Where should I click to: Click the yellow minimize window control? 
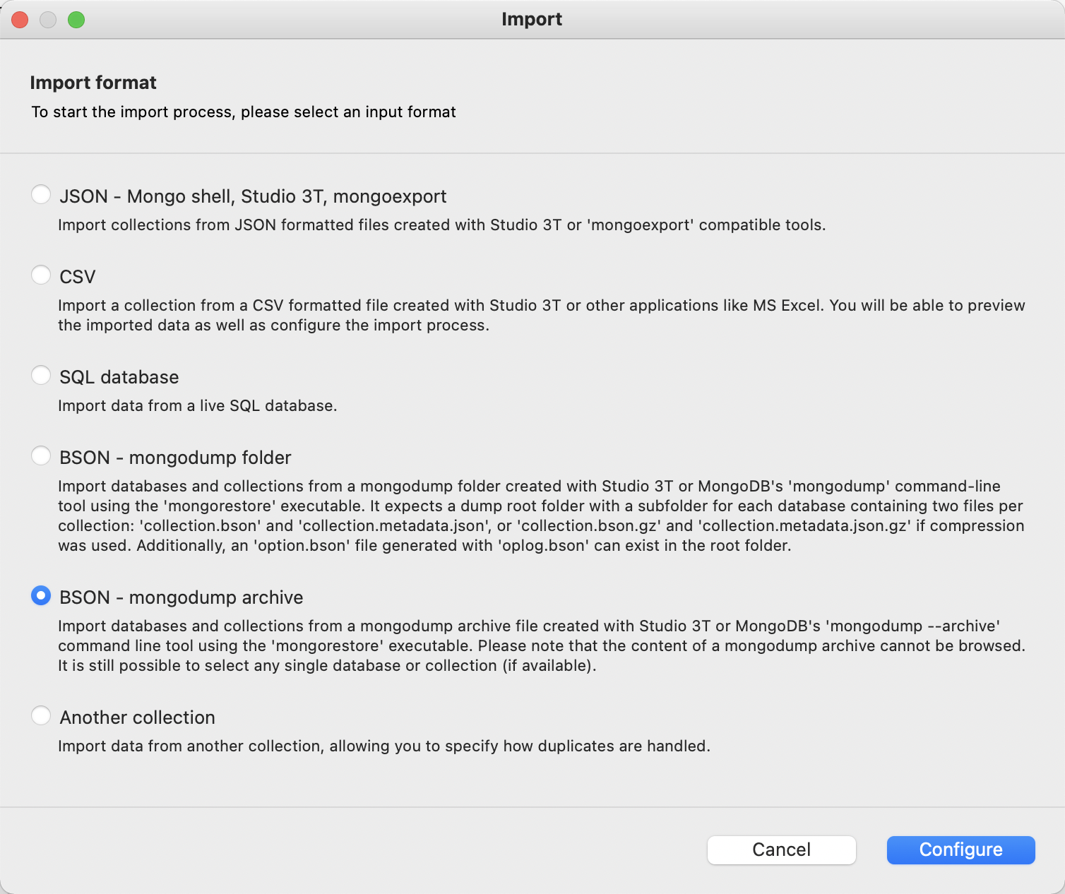(x=48, y=19)
